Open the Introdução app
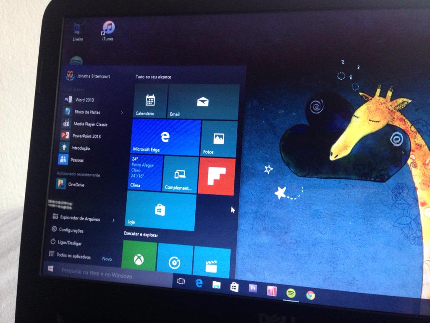Viewport: 430px width, 323px height. pos(75,148)
